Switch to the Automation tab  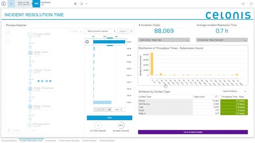click(x=51, y=141)
